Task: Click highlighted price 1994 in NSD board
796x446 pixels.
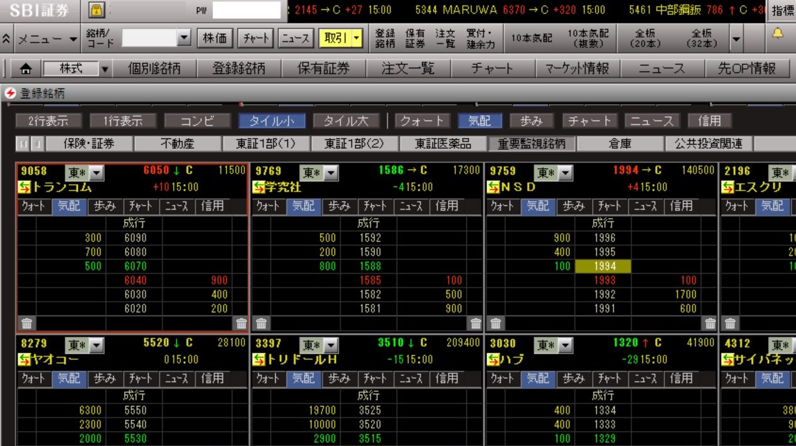Action: (603, 266)
